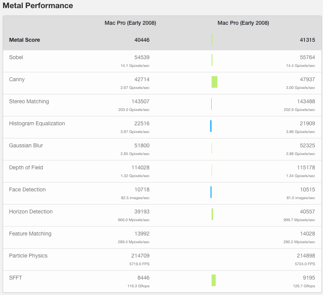Click the Particle Physics score 214709
This screenshot has width=323, height=295.
(x=140, y=256)
